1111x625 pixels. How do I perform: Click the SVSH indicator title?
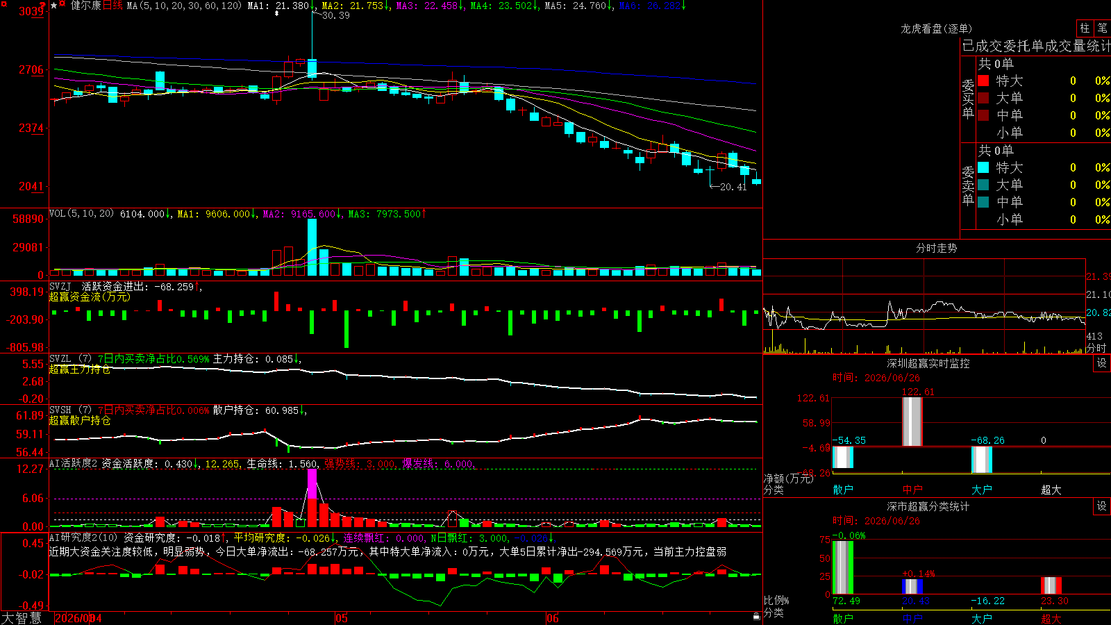click(70, 410)
